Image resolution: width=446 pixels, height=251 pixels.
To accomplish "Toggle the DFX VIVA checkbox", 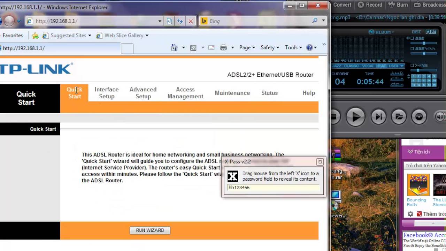I will click(x=412, y=49).
